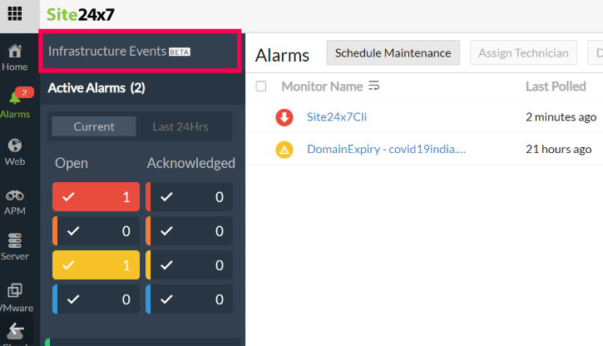
Task: Click the Alarms page title
Action: (282, 56)
